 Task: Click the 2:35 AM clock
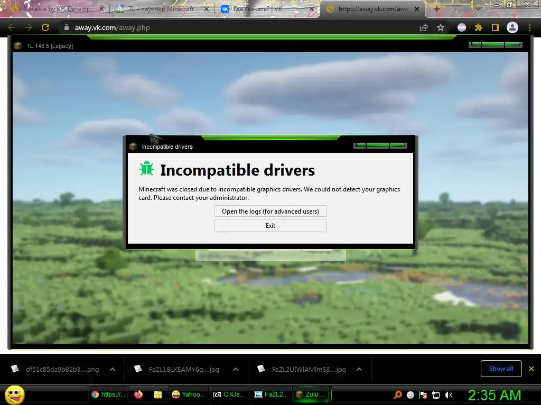click(x=495, y=394)
